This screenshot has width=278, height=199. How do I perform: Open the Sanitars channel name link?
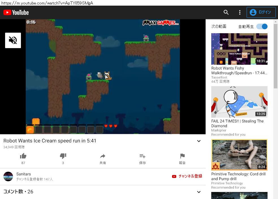point(23,174)
